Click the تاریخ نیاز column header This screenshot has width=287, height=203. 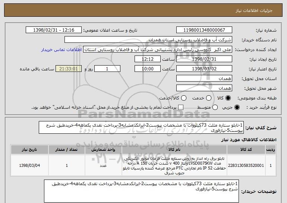pos(29,150)
